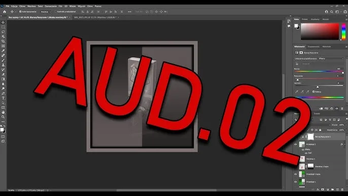The image size is (348, 196).
Task: Go to the Home screen icon
Action: pyautogui.click(x=5, y=12)
